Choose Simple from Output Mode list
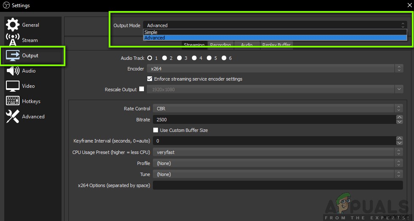 coord(275,32)
